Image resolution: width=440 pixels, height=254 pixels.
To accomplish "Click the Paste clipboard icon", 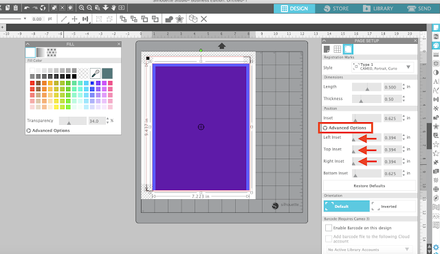I will click(x=16, y=8).
